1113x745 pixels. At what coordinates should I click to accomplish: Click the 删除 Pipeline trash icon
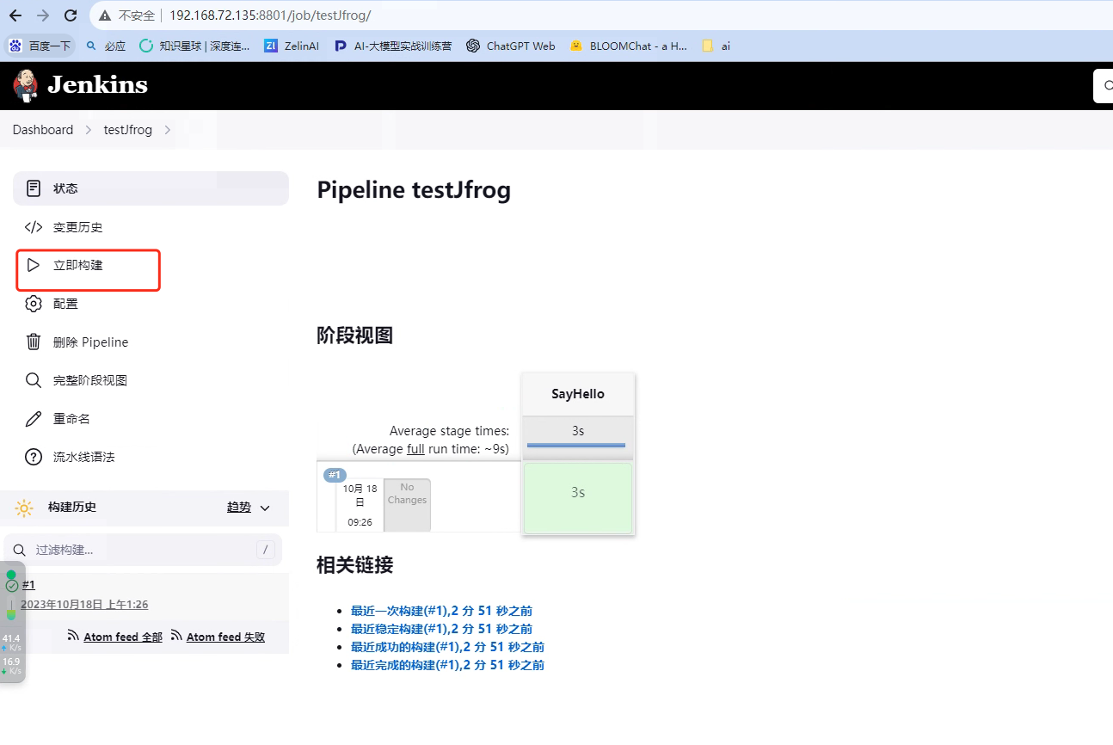pyautogui.click(x=33, y=342)
